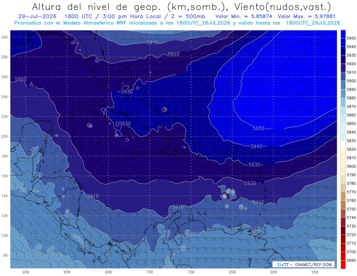Click the 5930 value in the colorbar legend

click(x=351, y=55)
